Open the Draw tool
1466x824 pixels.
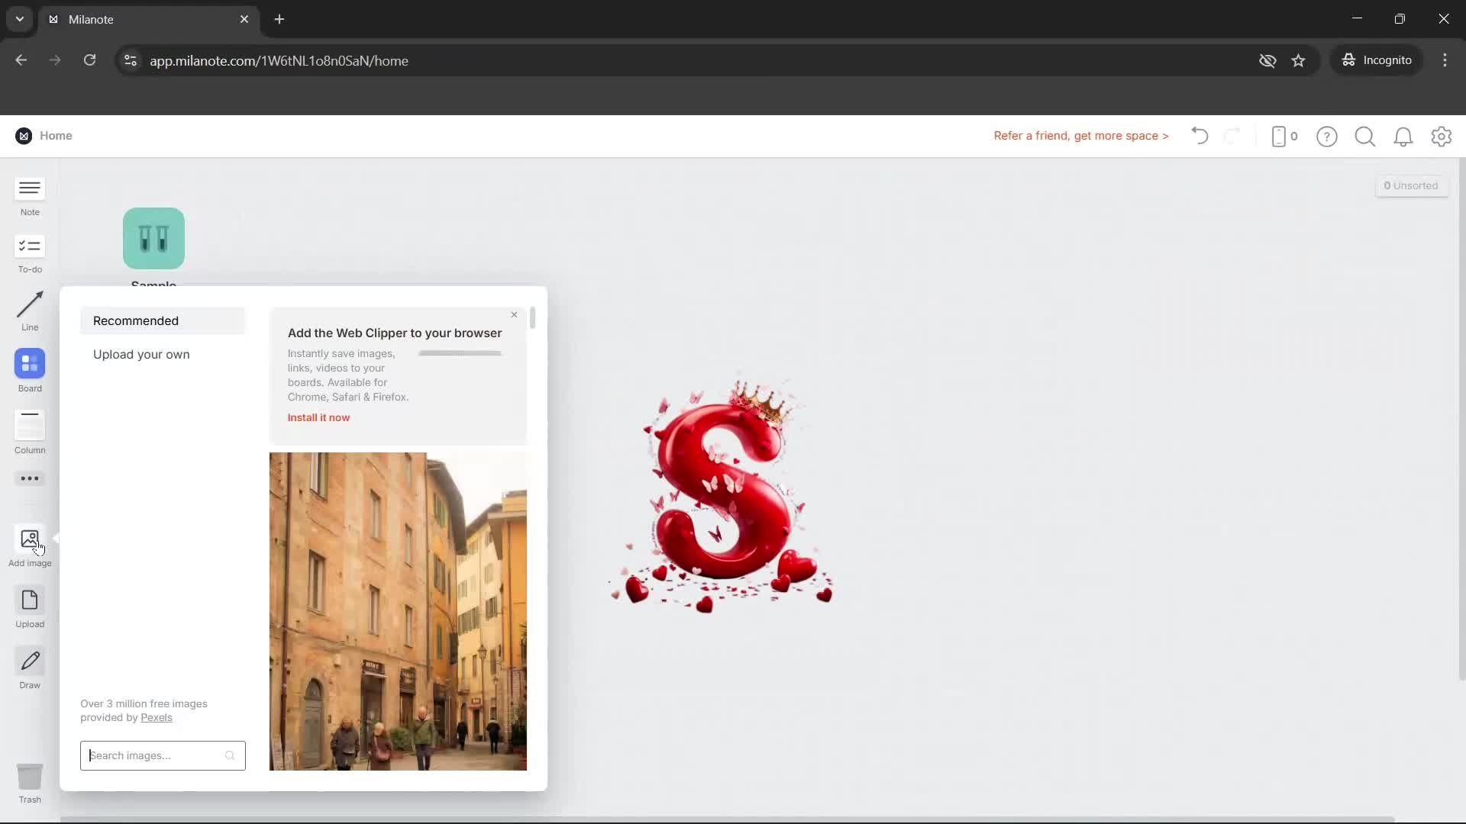coord(30,661)
